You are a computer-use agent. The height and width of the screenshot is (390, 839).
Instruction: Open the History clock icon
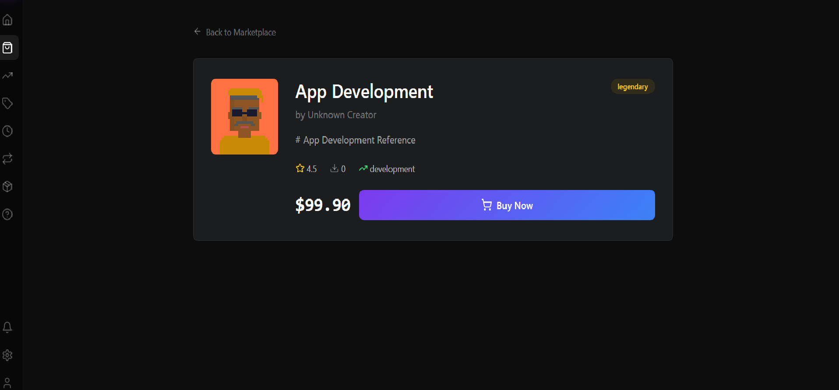[7, 131]
